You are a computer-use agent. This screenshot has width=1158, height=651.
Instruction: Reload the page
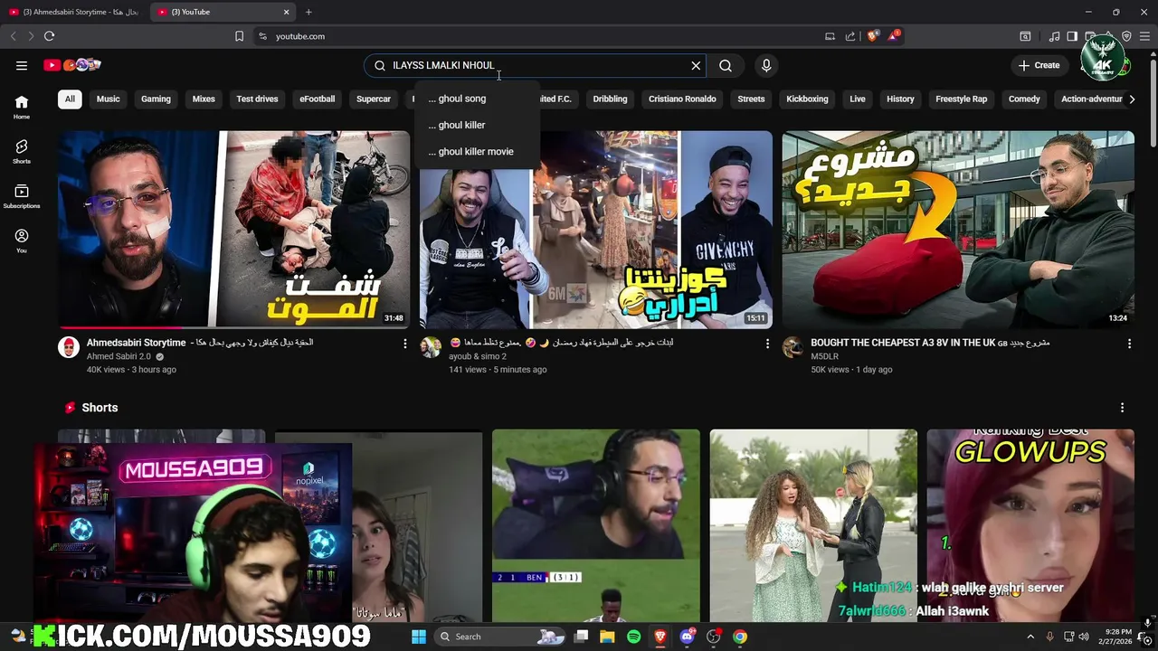coord(49,36)
